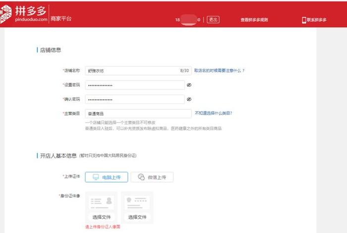Click 选择文件 under ID front image
Screen dimensions: 347x233
tap(101, 217)
